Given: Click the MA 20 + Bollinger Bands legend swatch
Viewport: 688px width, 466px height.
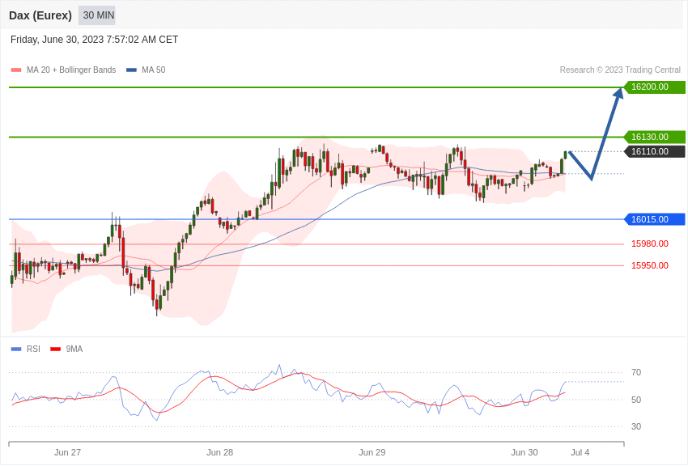Looking at the screenshot, I should point(16,70).
